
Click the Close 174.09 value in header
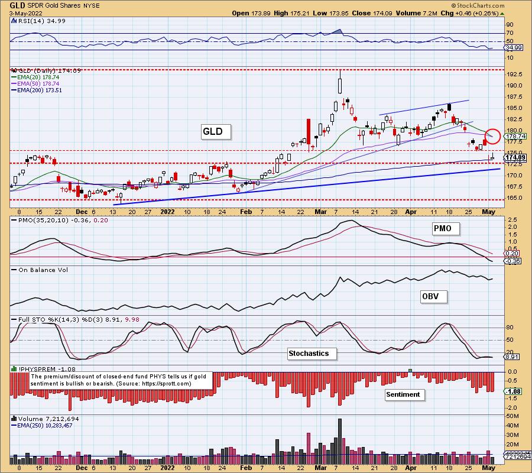click(372, 13)
